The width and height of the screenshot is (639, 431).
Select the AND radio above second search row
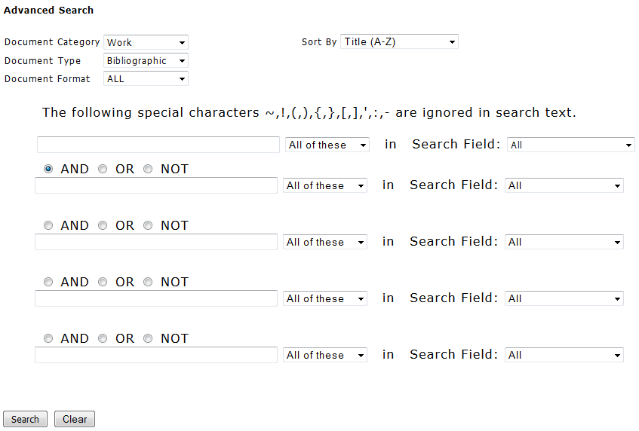48,170
